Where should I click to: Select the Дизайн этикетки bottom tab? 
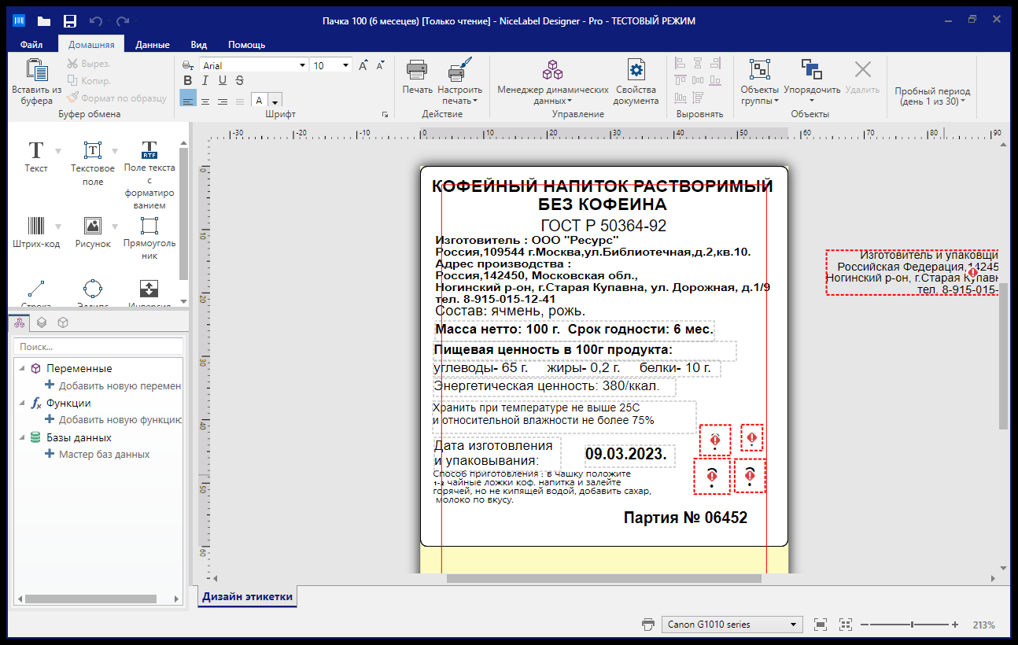(x=248, y=596)
